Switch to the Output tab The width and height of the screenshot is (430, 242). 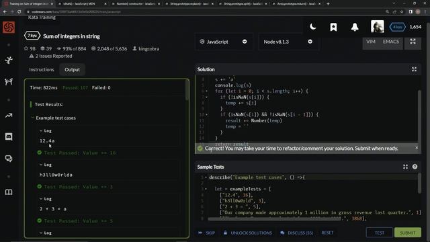(72, 70)
